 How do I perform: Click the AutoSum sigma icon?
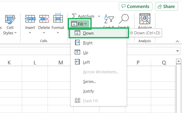point(74,16)
